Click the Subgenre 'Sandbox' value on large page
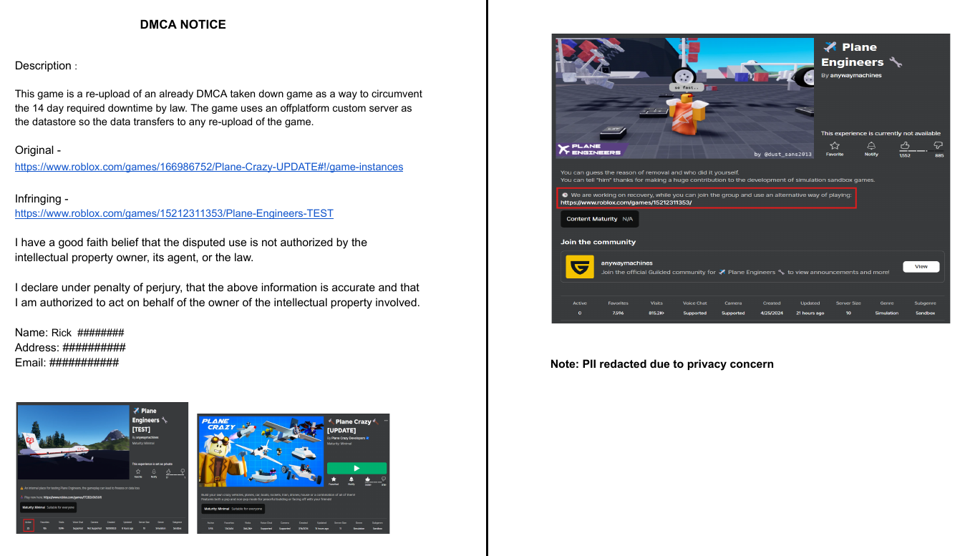The width and height of the screenshot is (965, 556). pyautogui.click(x=925, y=313)
